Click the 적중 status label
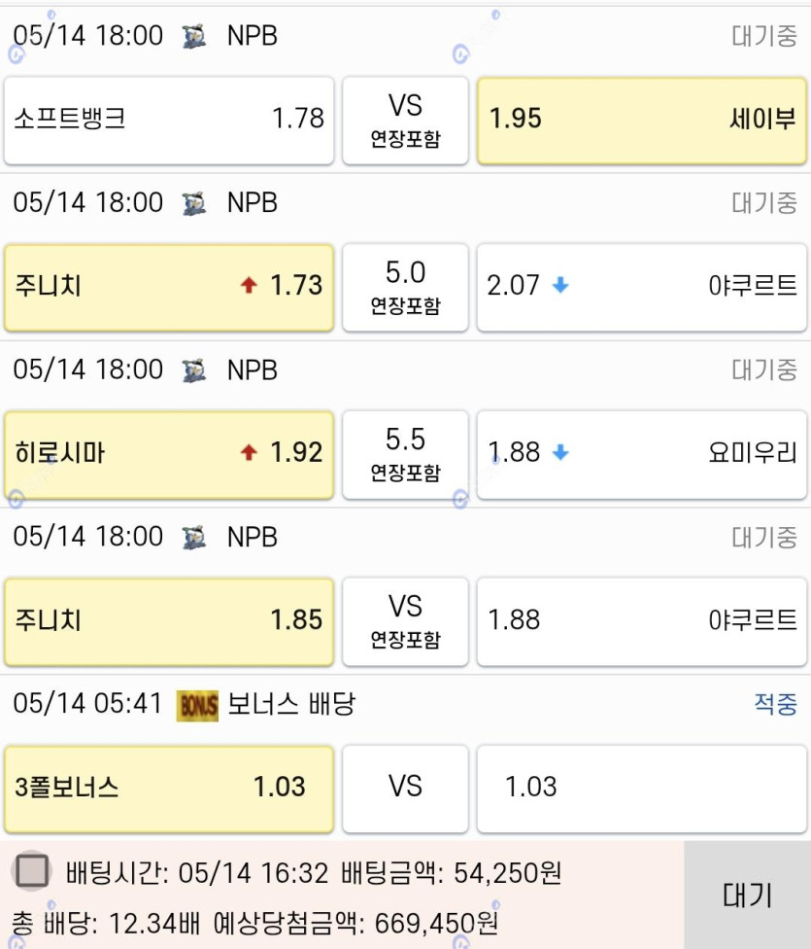Image resolution: width=811 pixels, height=949 pixels. 775,704
